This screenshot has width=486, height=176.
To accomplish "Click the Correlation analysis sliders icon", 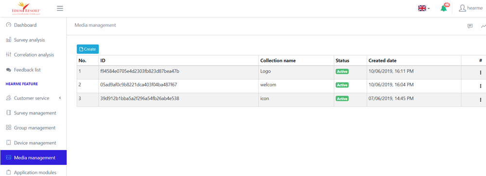I will click(x=9, y=55).
